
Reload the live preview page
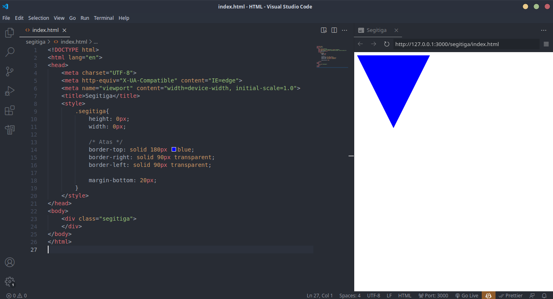387,44
